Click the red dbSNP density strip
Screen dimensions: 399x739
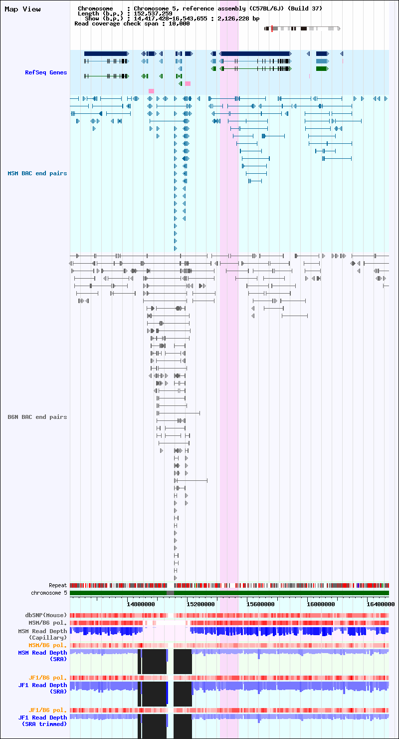click(x=229, y=615)
